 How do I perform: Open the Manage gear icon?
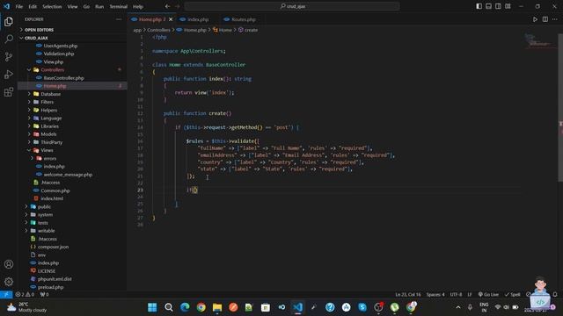click(x=9, y=282)
